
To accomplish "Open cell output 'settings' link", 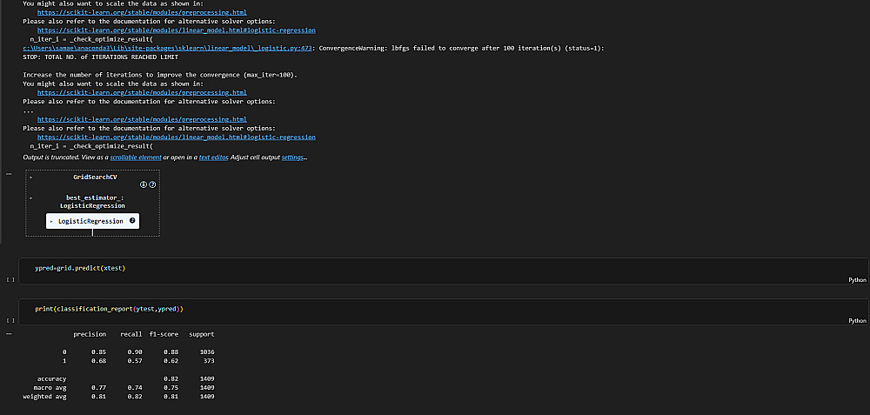I will 293,157.
